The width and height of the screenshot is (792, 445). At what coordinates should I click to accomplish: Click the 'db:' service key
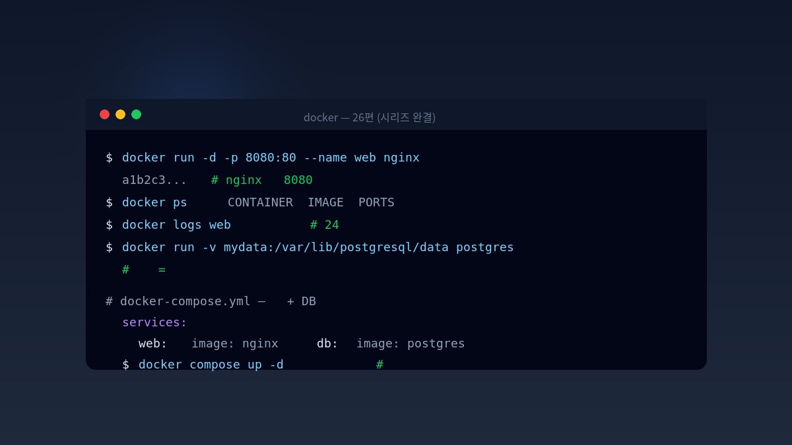coord(327,343)
